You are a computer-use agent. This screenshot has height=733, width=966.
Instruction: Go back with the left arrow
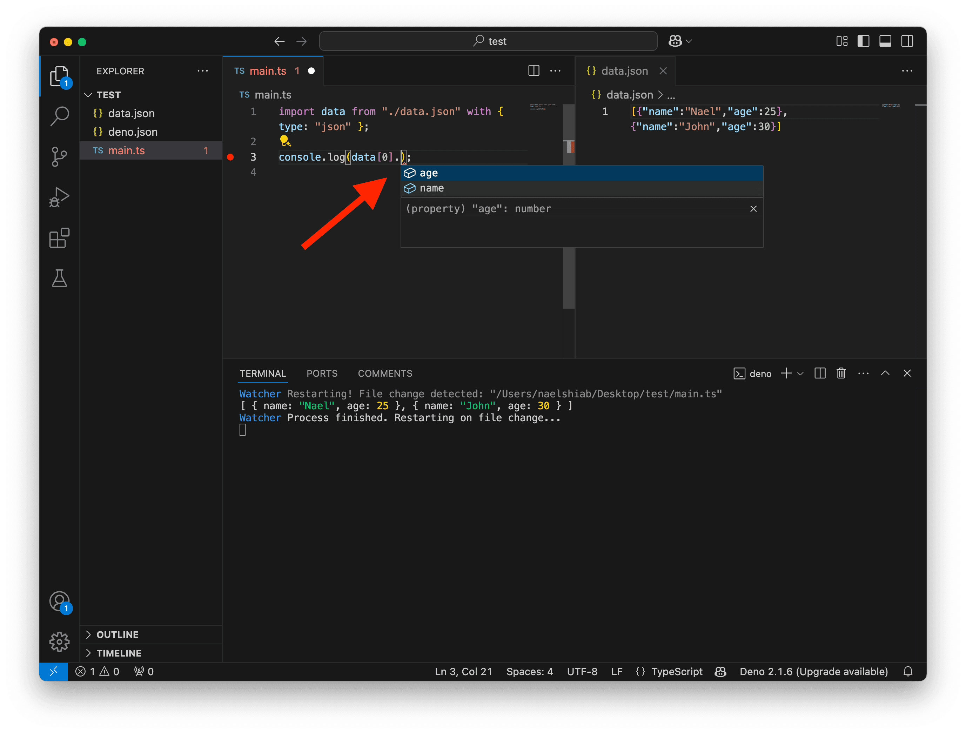[x=280, y=41]
